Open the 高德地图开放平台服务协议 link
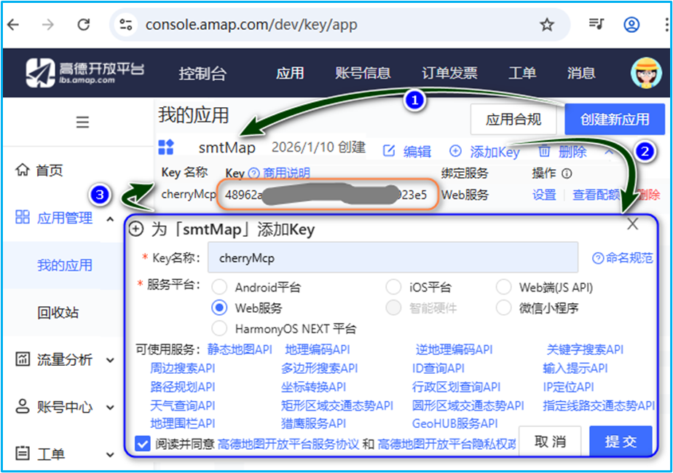Viewport: 673px width, 473px height. tap(288, 444)
